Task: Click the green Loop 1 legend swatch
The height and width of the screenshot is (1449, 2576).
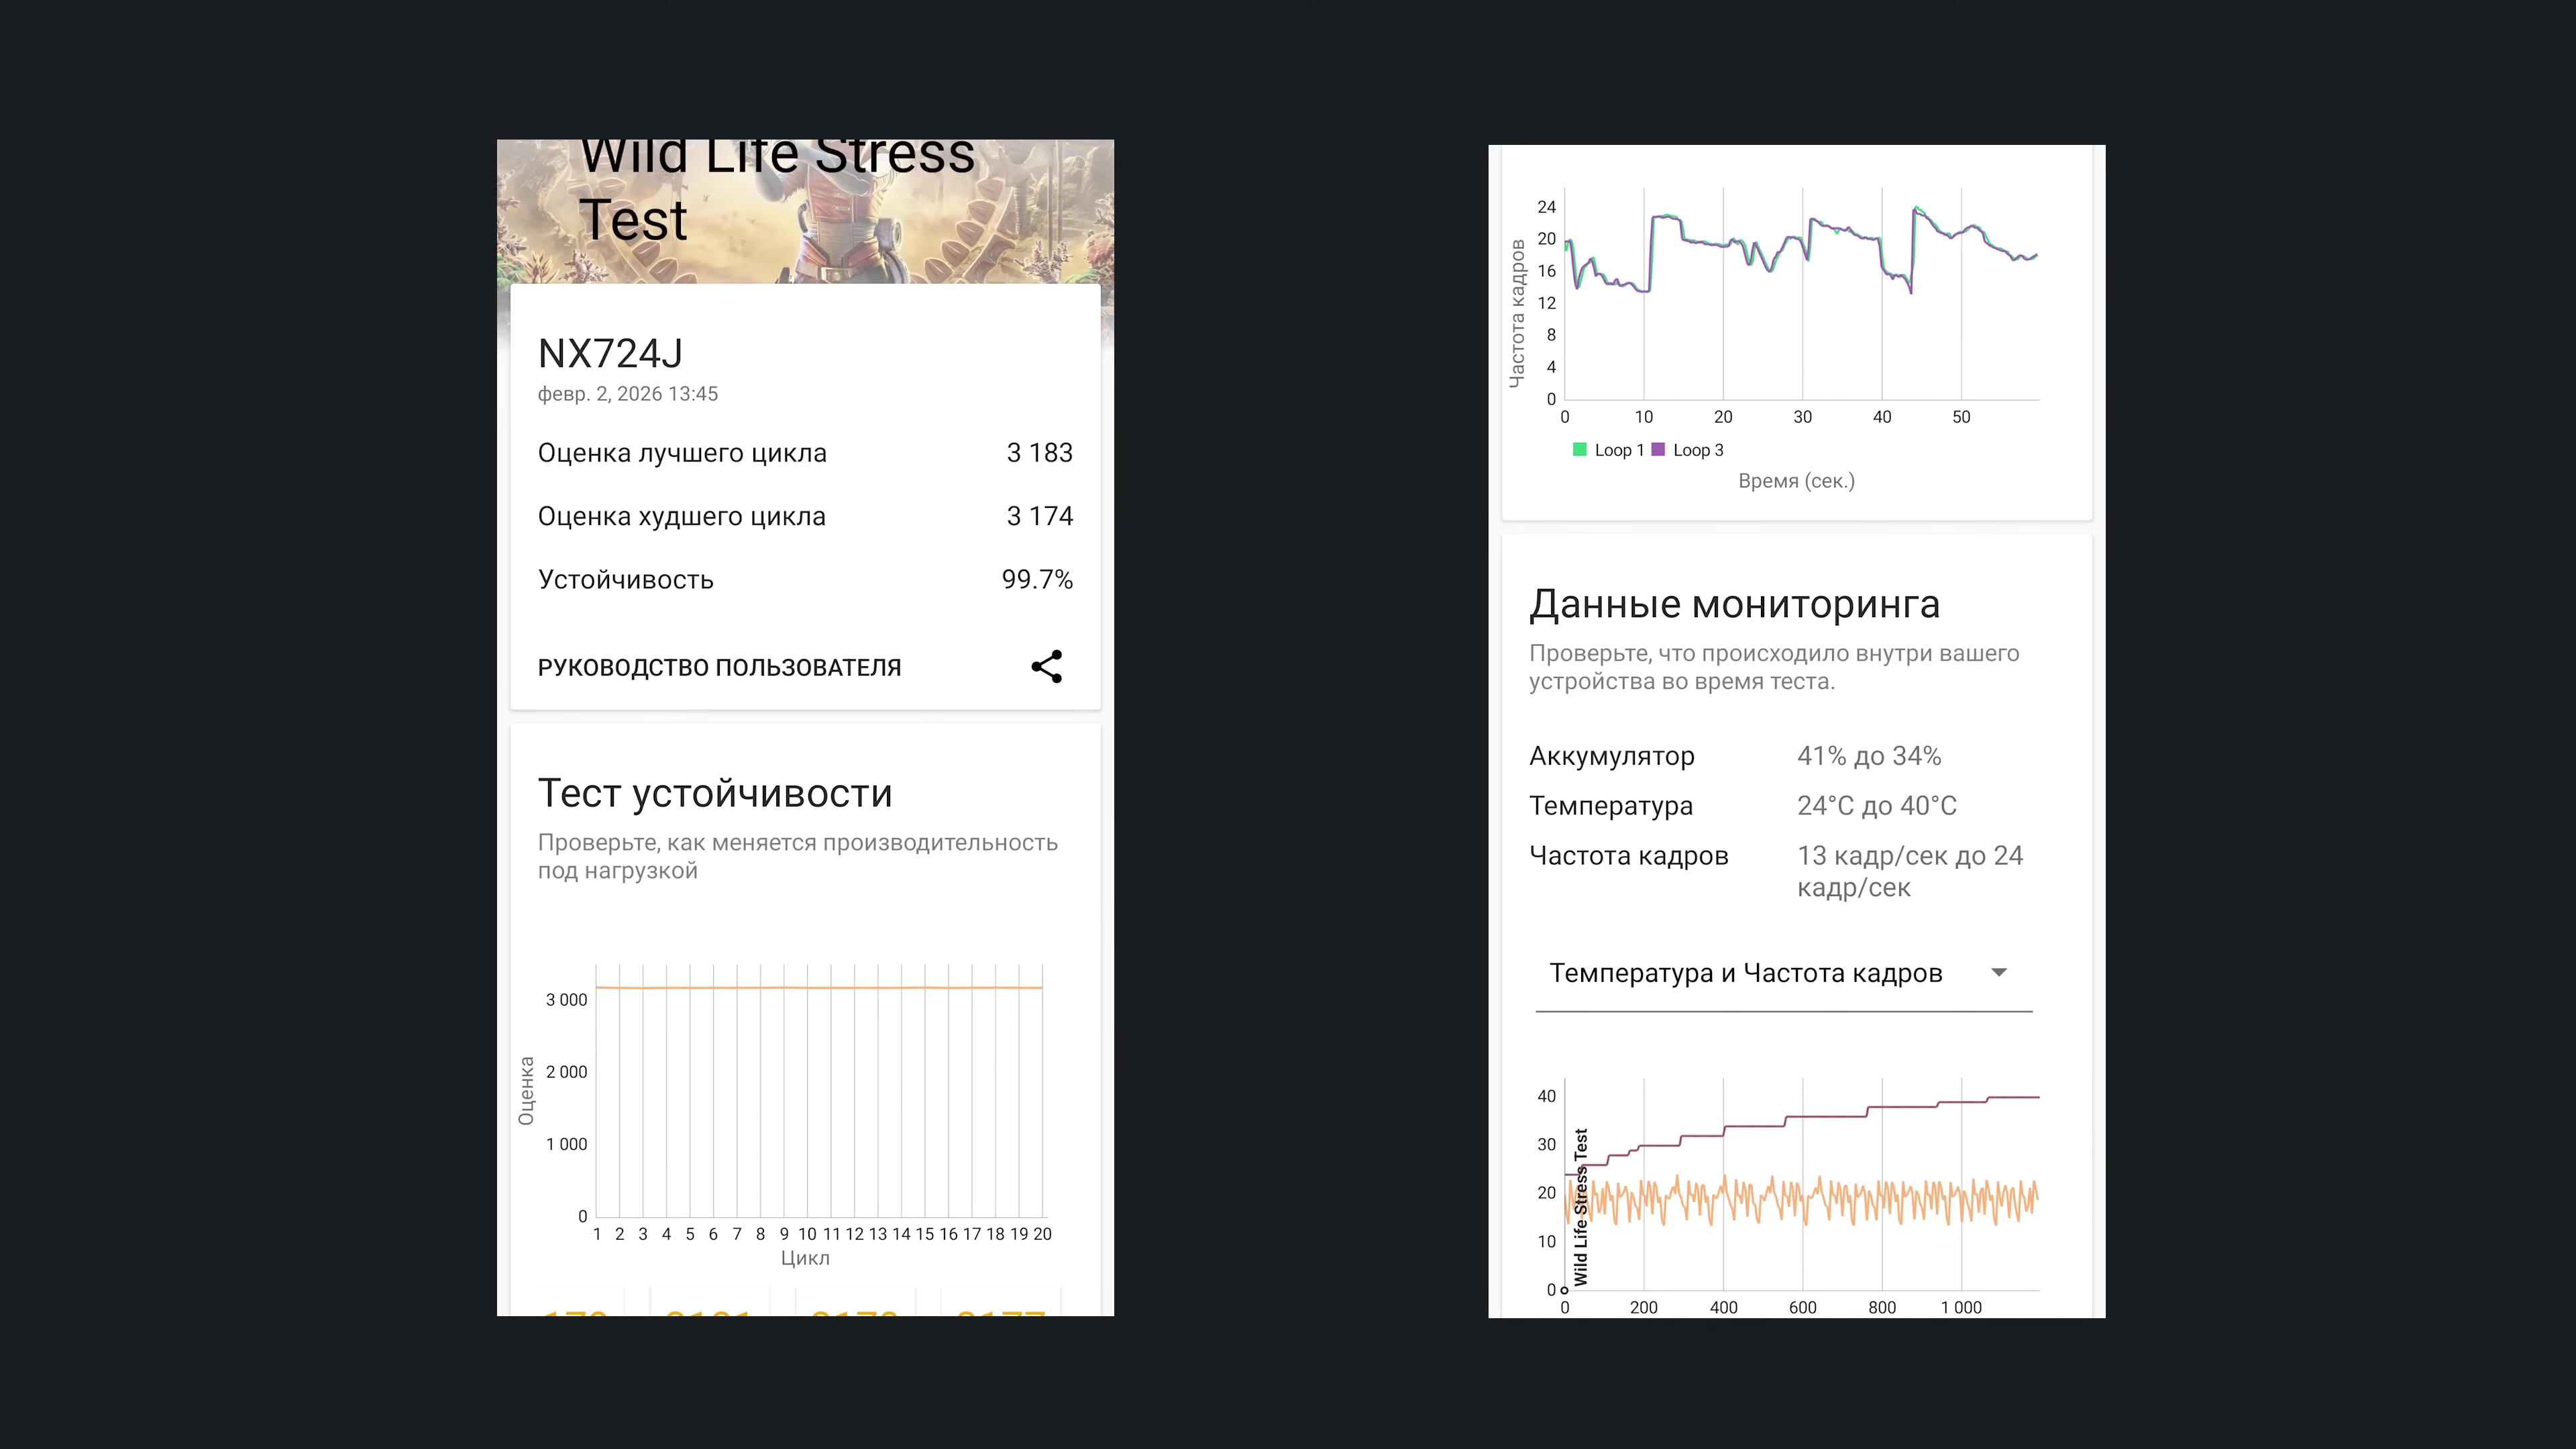Action: (1580, 450)
